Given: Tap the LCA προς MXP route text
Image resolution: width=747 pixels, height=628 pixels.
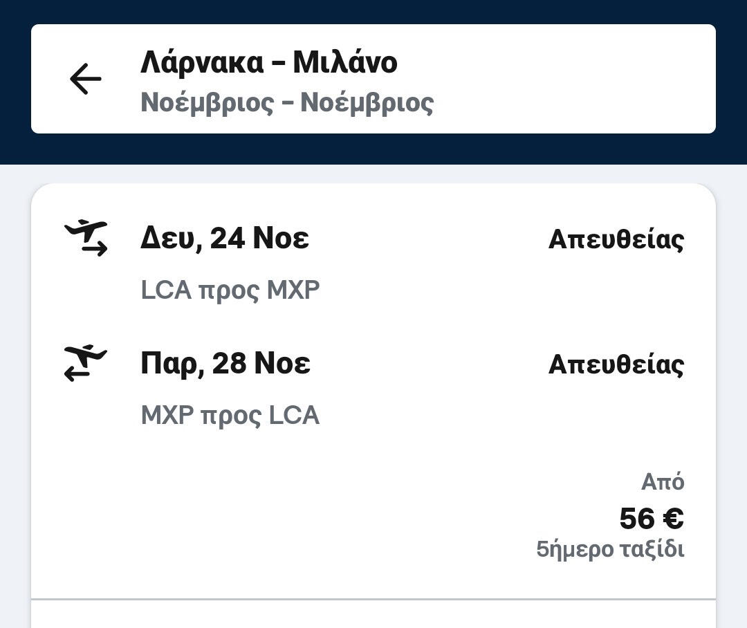Looking at the screenshot, I should pos(230,290).
